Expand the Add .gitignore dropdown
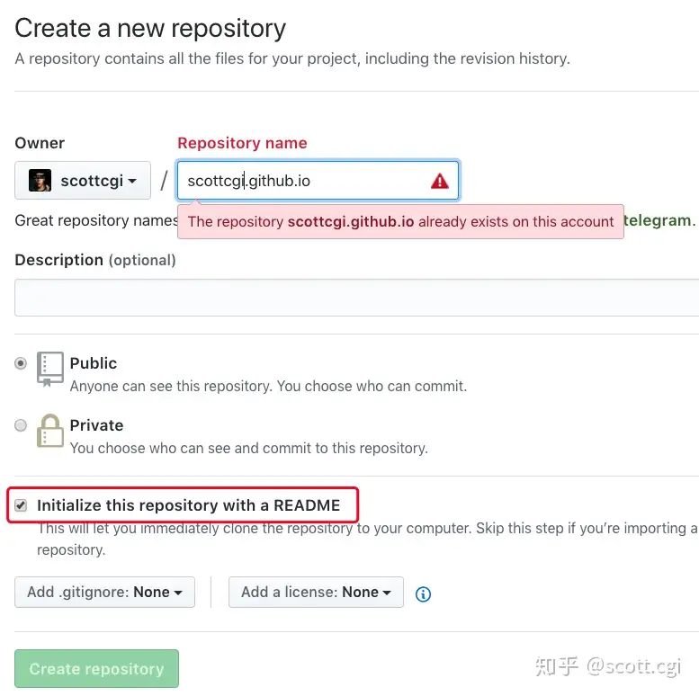Screen dimensions: 699x696 click(x=104, y=592)
